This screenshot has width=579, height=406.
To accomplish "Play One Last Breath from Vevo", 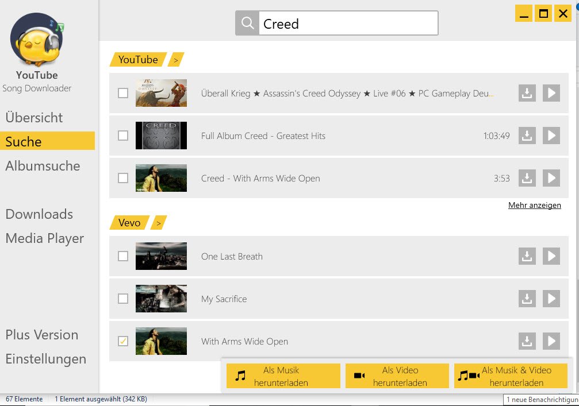I will [x=551, y=256].
